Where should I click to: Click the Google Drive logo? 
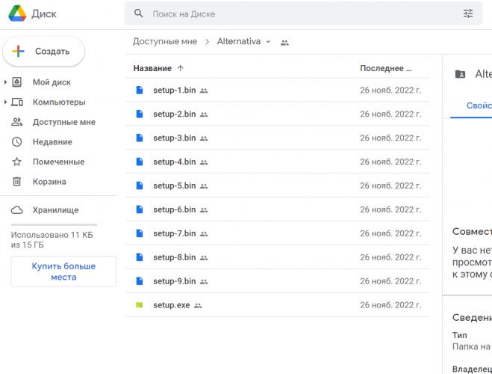click(x=17, y=13)
